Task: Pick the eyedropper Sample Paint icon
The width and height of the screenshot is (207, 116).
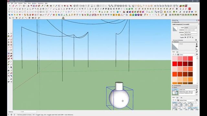Action: (x=197, y=52)
